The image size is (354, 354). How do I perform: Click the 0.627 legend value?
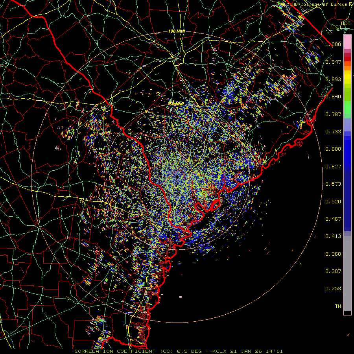(x=333, y=167)
